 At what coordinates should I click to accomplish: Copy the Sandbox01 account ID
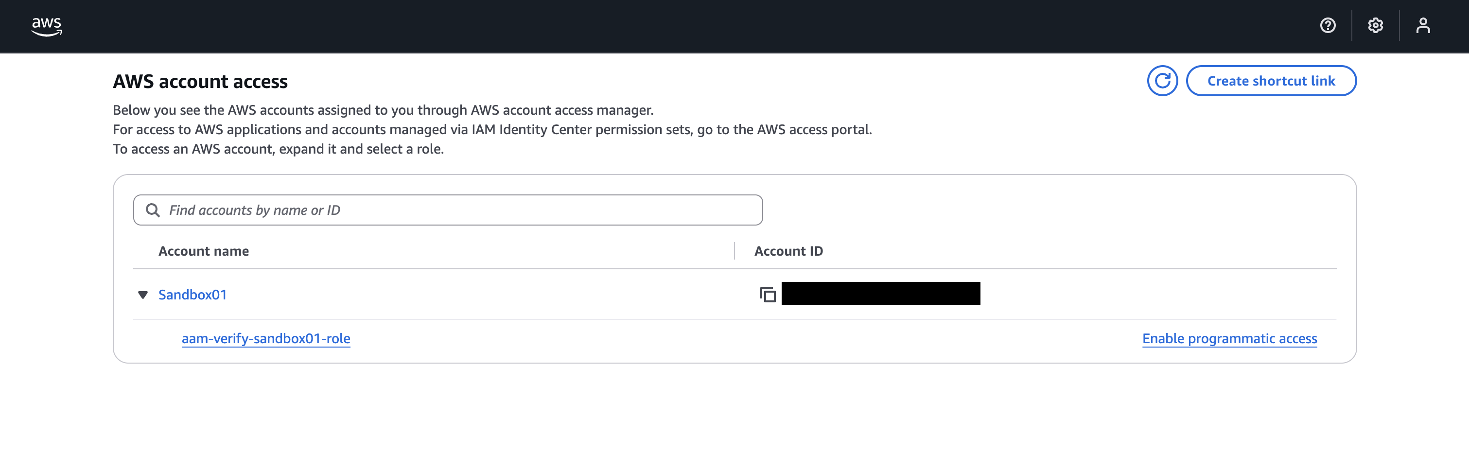tap(768, 294)
